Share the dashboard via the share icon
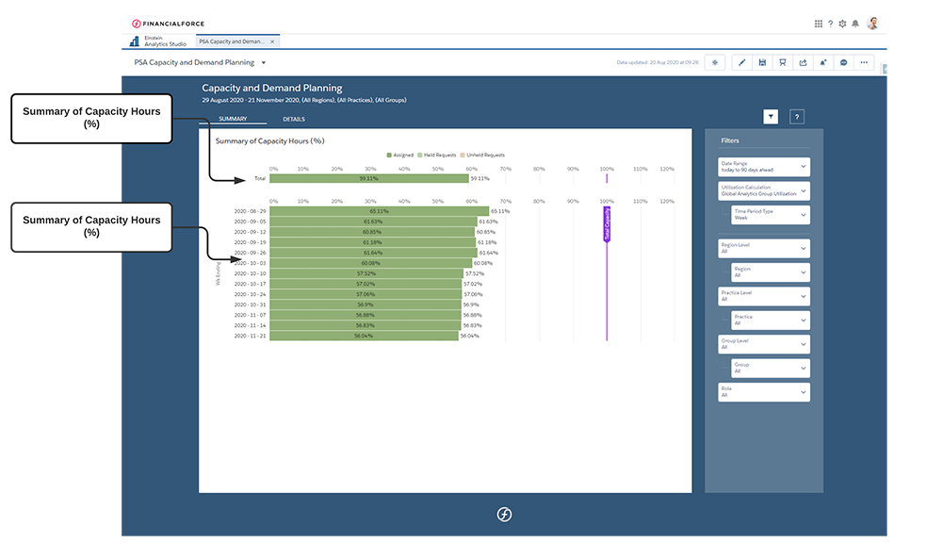This screenshot has width=942, height=559. [804, 61]
